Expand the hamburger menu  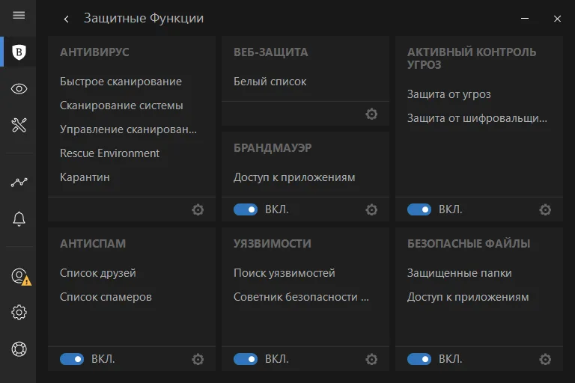pos(19,15)
